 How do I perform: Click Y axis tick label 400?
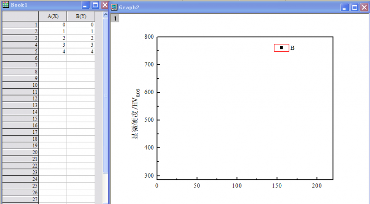point(149,148)
